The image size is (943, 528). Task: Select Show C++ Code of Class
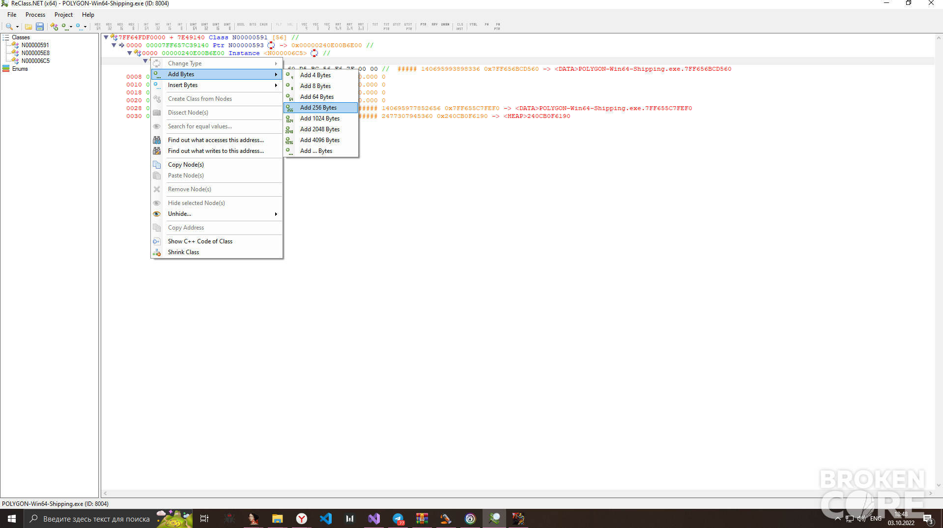[x=217, y=241]
